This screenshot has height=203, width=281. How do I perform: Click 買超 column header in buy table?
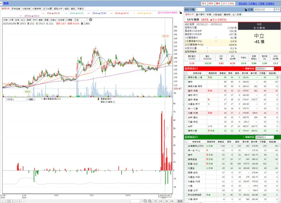tap(223, 73)
